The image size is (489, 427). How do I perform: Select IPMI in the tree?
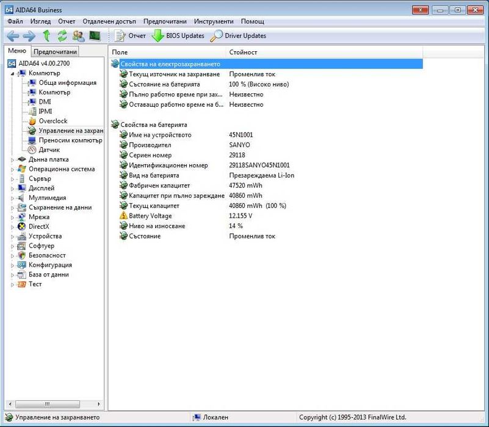tap(45, 111)
